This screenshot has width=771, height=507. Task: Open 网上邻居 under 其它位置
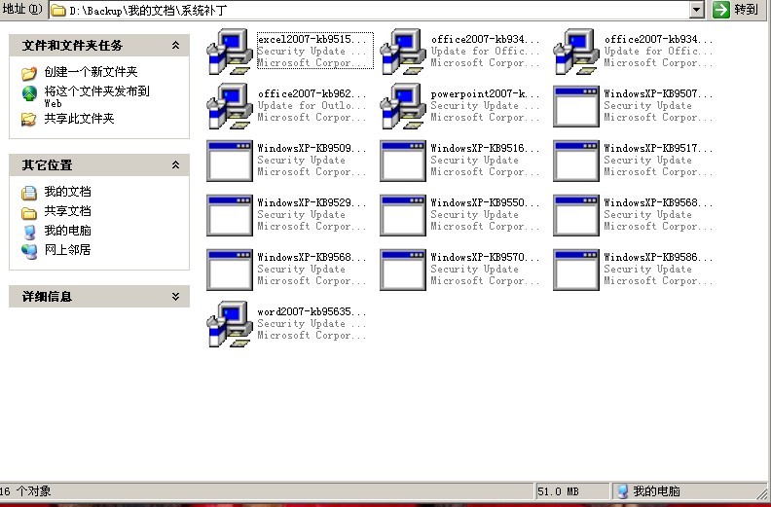67,250
